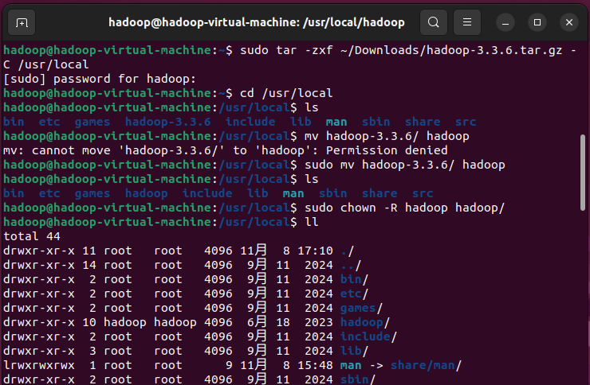Image resolution: width=590 pixels, height=385 pixels.
Task: Open the terminal search
Action: click(434, 22)
